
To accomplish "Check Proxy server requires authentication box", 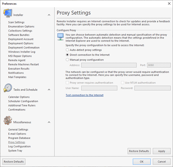I will pos(67,83).
